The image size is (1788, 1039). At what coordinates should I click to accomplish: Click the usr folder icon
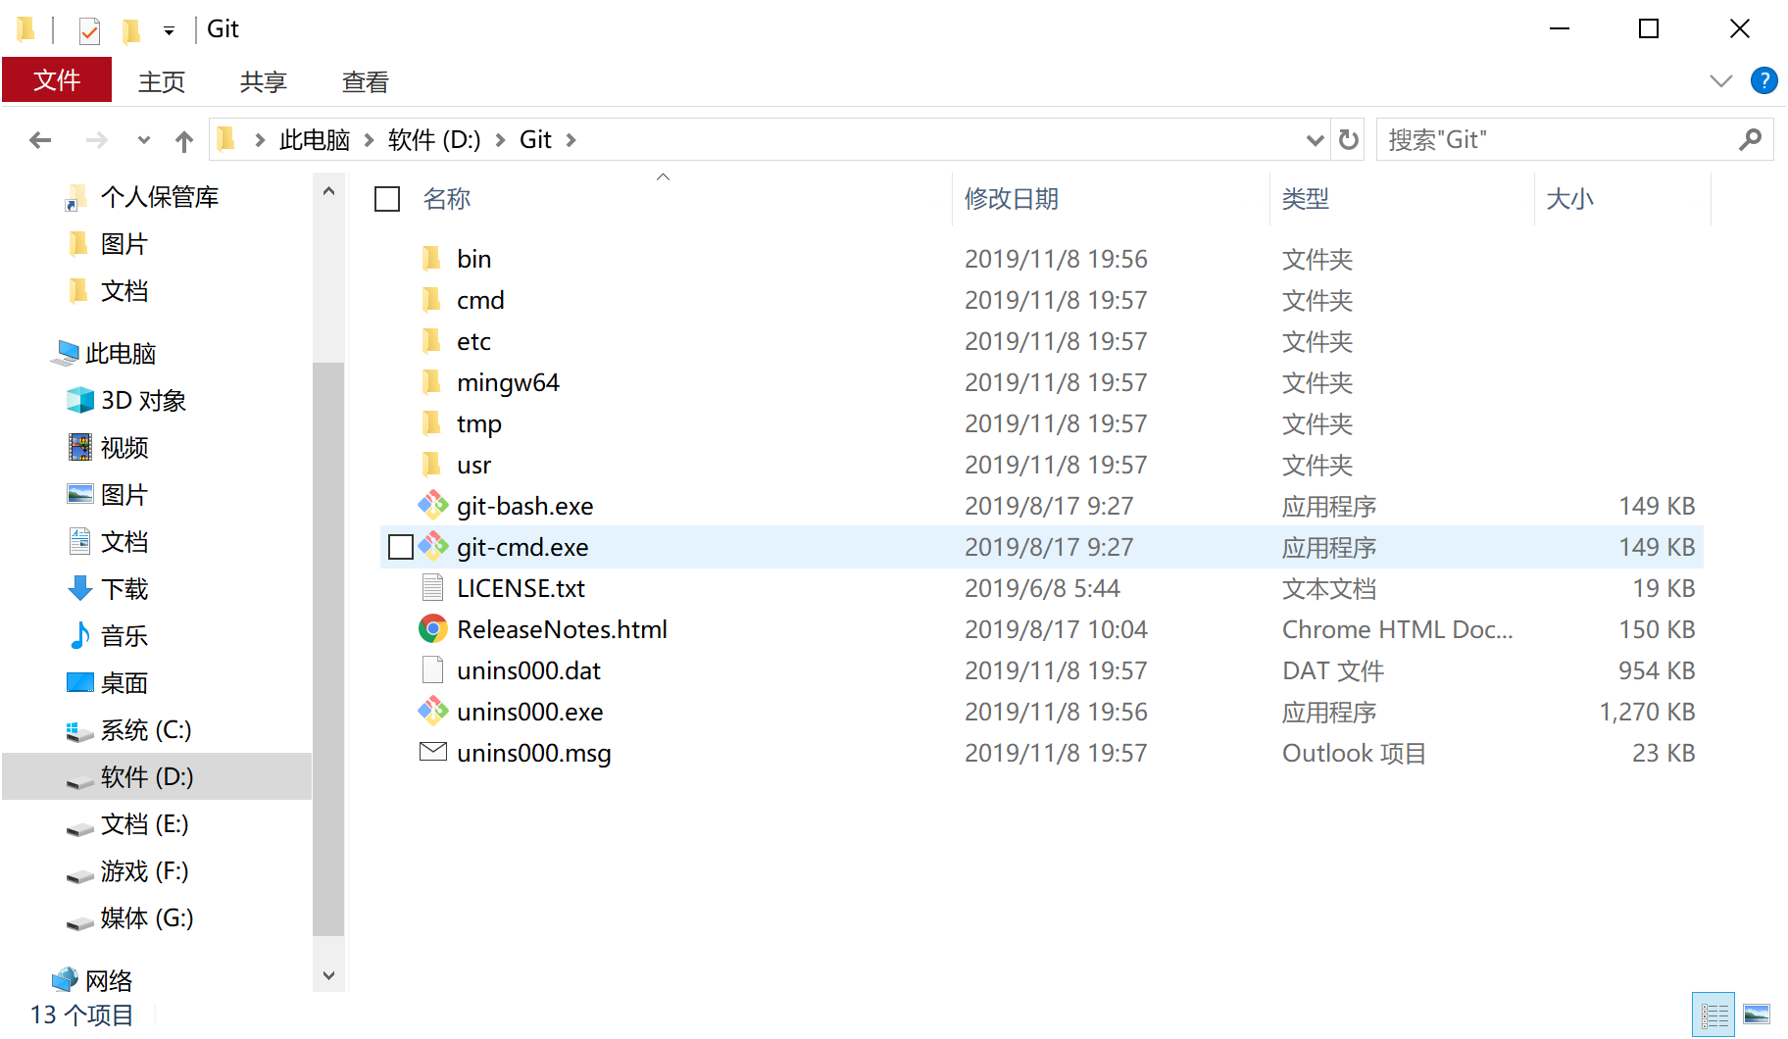pos(431,465)
